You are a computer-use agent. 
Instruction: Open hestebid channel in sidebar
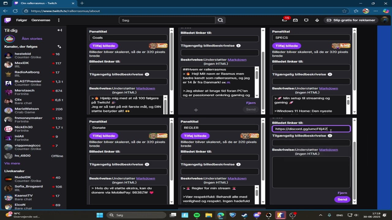33,56
